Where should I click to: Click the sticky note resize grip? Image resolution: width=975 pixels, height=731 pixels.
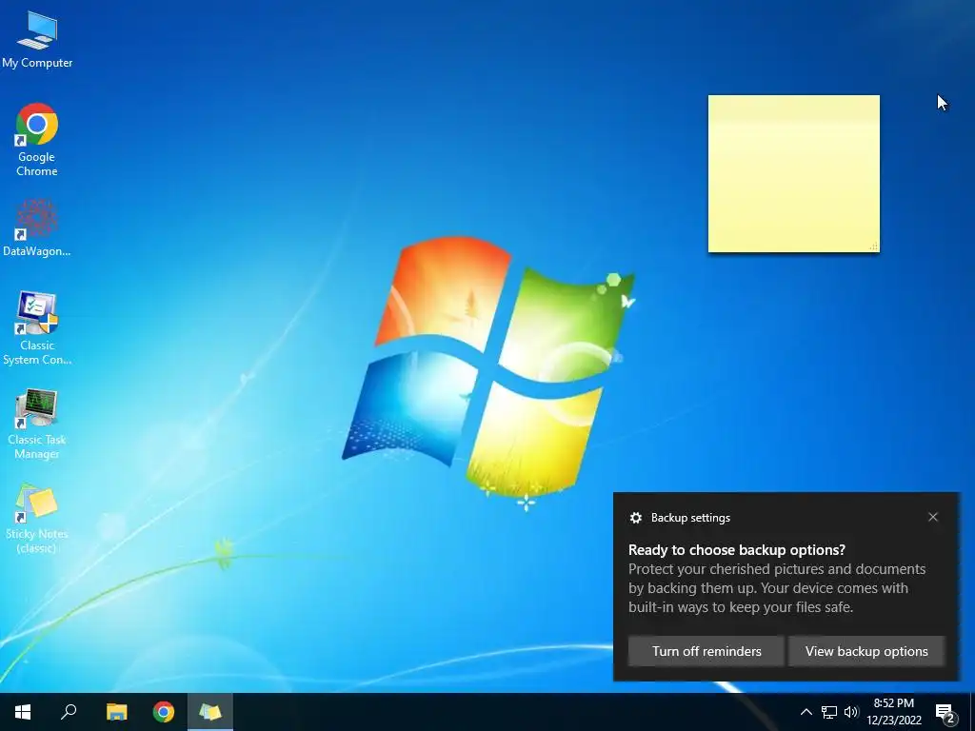point(874,247)
